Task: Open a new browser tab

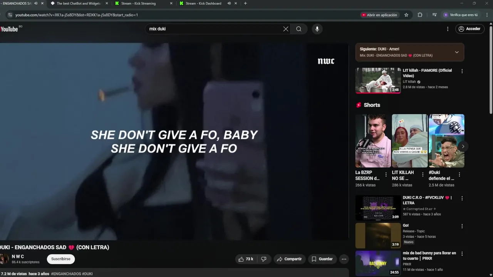Action: click(x=245, y=3)
